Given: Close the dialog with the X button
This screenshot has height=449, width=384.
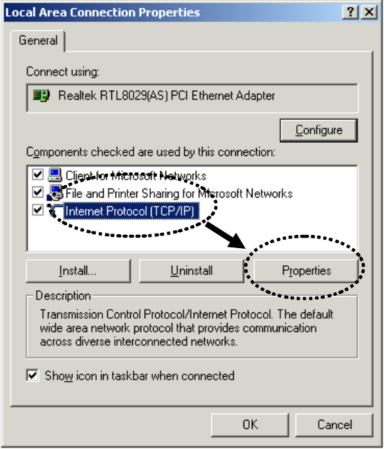Looking at the screenshot, I should [x=369, y=12].
